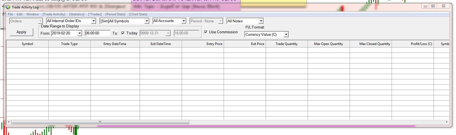
Task: Open the [Chart Stats] menu
Action: pos(138,14)
